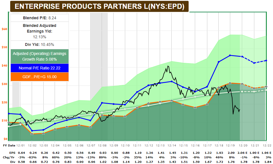The image size is (273, 164).
Task: Click the Div value 1.84 for 12/22
Action: coord(267,162)
